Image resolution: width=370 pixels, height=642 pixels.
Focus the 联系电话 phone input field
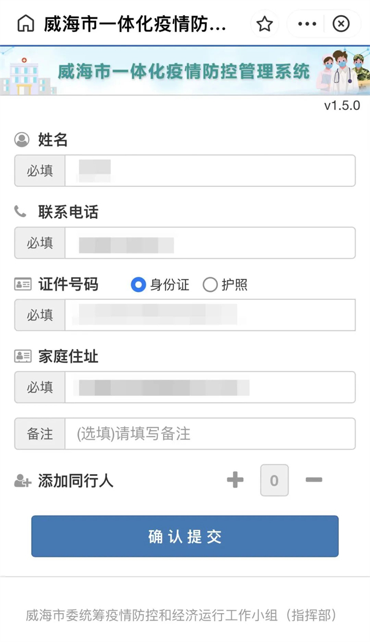tap(209, 243)
